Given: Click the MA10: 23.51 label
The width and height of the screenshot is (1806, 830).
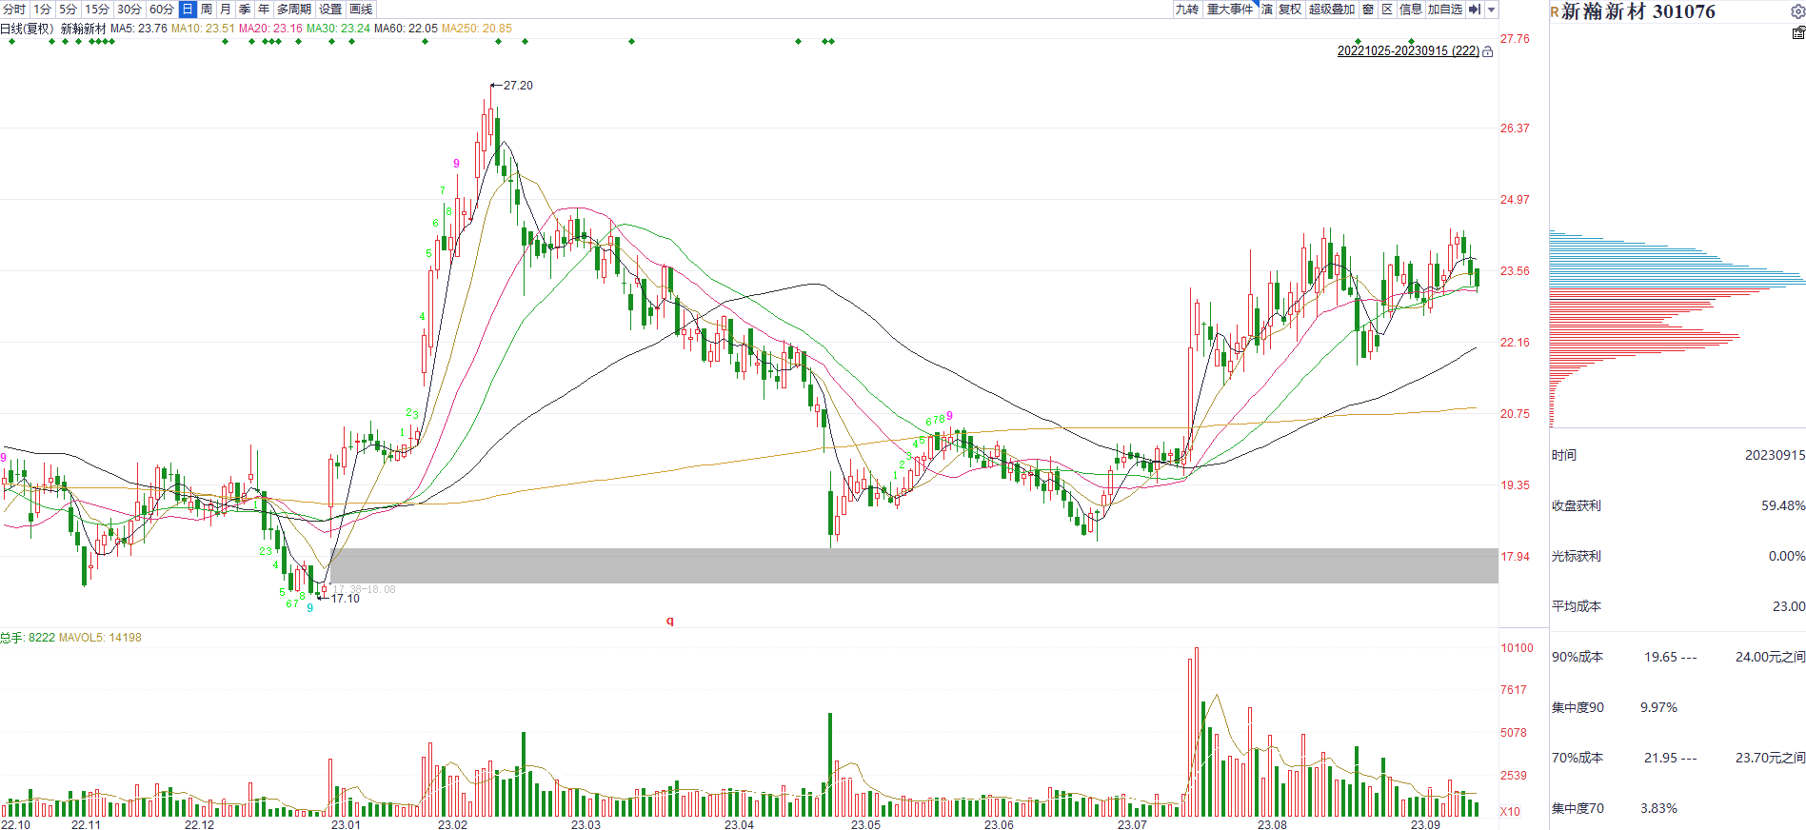Looking at the screenshot, I should coord(203,29).
